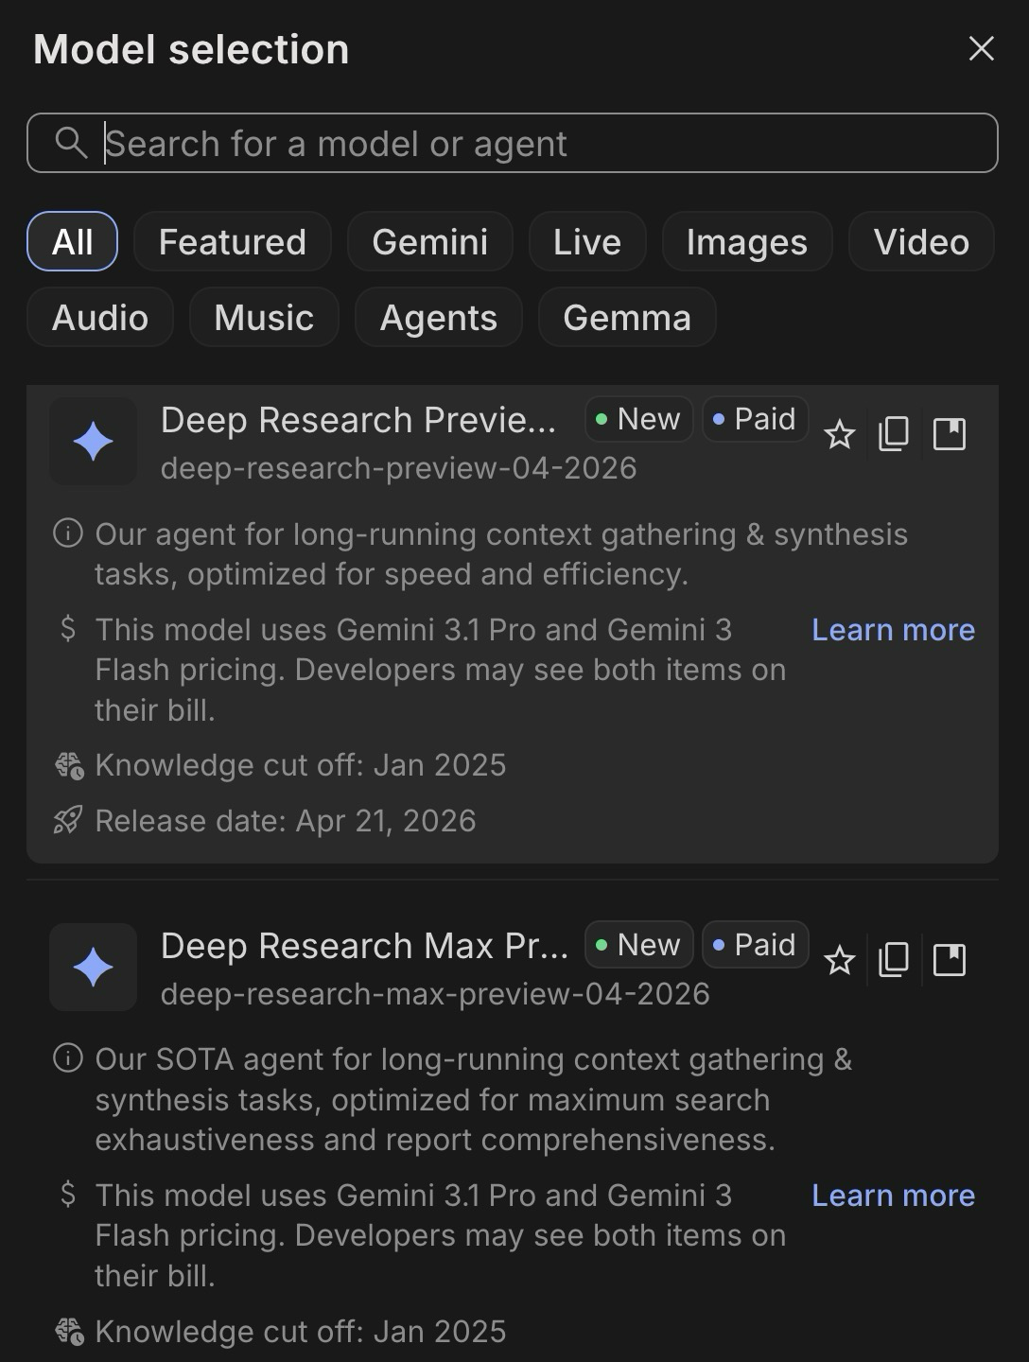Click knowledge cutoff brain icon in Deep Research Preview
This screenshot has width=1029, height=1362.
coord(69,765)
